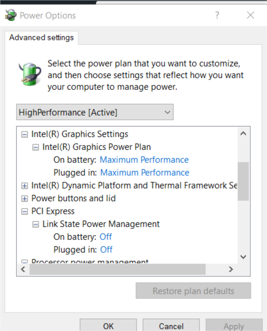
Task: Click the question mark help icon
Action: pyautogui.click(x=217, y=15)
